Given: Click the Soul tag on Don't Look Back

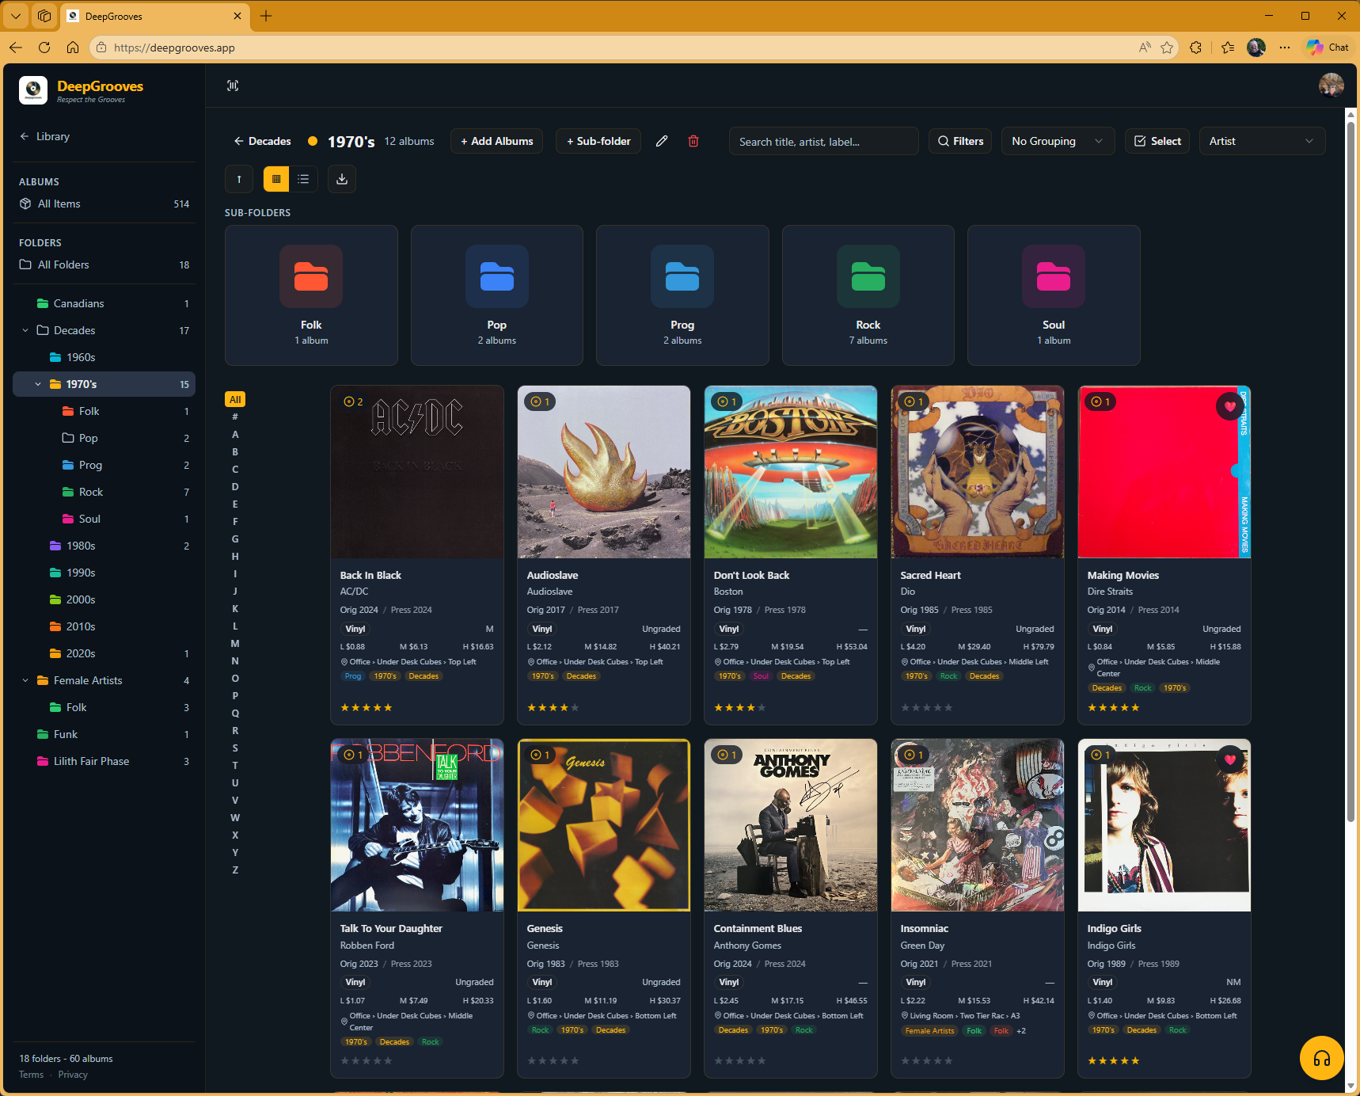Looking at the screenshot, I should point(761,675).
